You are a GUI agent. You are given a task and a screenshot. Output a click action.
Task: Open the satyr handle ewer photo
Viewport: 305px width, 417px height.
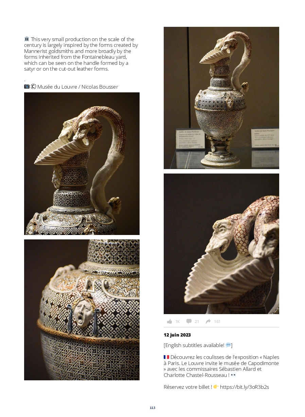(x=82, y=164)
